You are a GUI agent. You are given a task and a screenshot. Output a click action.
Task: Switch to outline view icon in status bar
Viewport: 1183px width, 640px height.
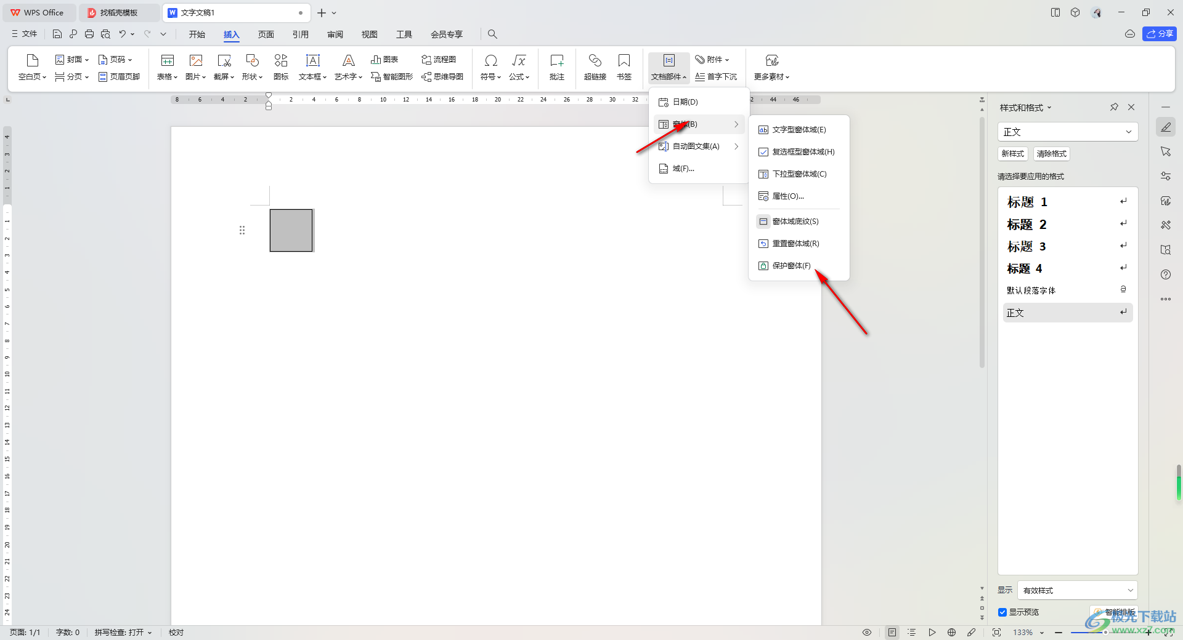click(x=912, y=632)
